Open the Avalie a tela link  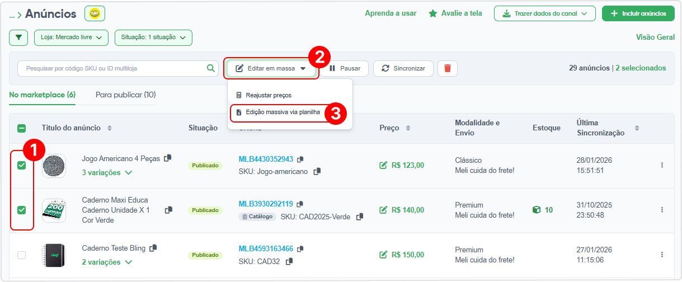click(x=462, y=13)
